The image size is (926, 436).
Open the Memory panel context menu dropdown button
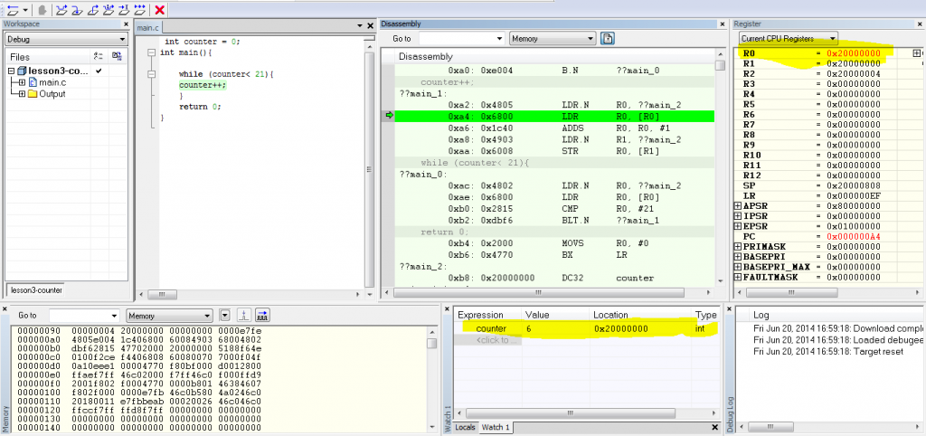[x=225, y=316]
